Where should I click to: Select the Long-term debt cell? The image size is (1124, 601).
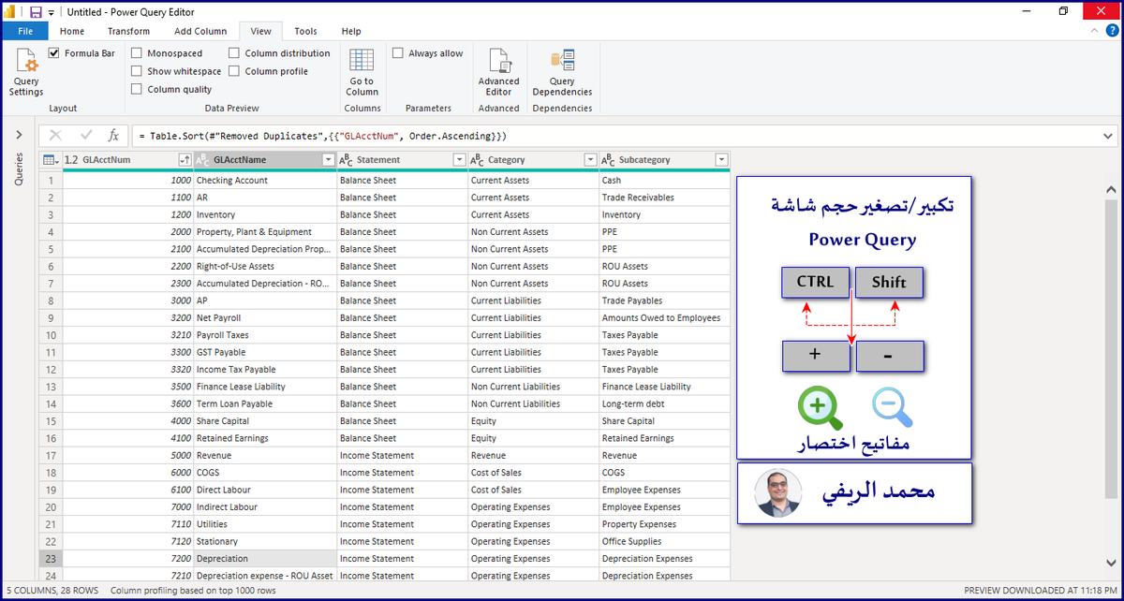[x=664, y=403]
